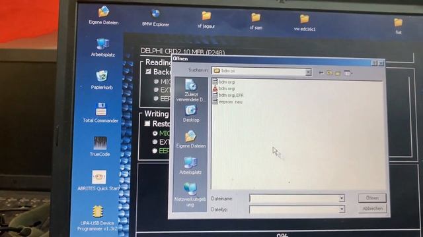Click the help question mark in dialog title bar
Image resolution: width=423 pixels, height=237 pixels.
coord(374,63)
